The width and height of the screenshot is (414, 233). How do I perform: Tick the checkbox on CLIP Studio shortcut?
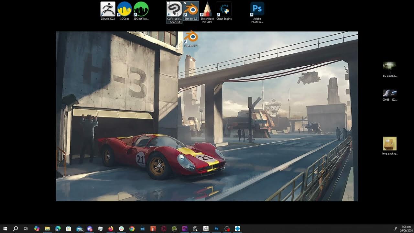click(x=169, y=3)
